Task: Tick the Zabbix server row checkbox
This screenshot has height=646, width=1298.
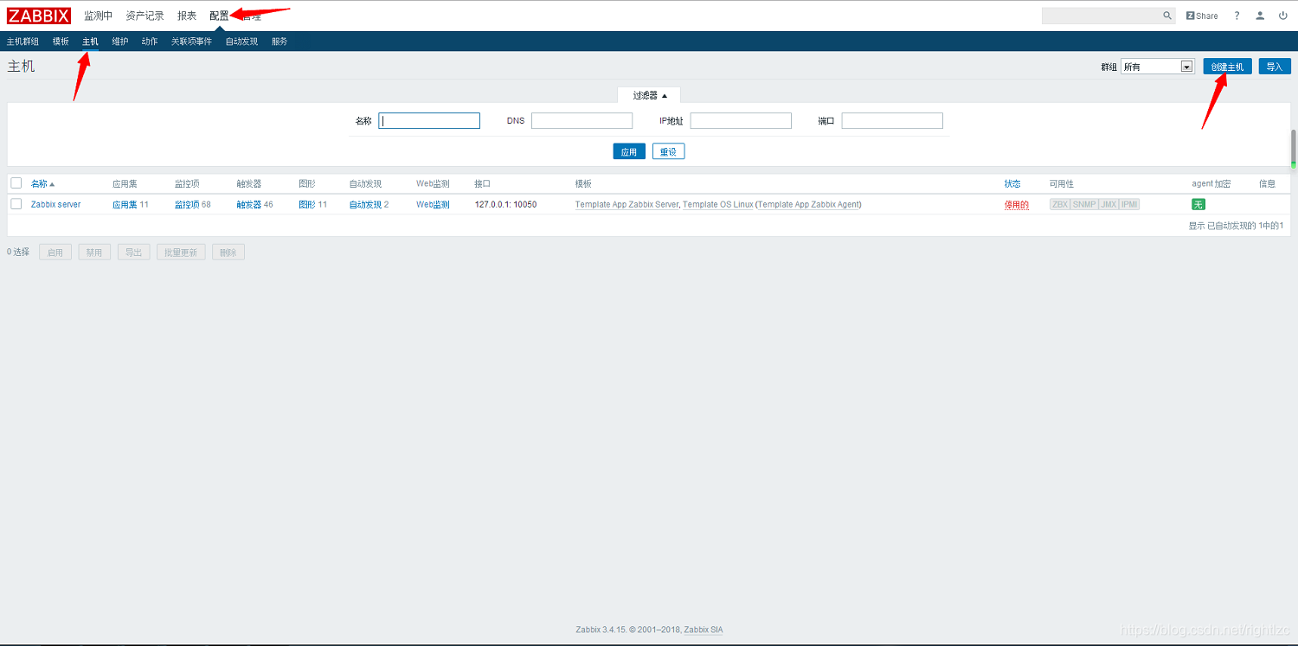Action: [16, 204]
